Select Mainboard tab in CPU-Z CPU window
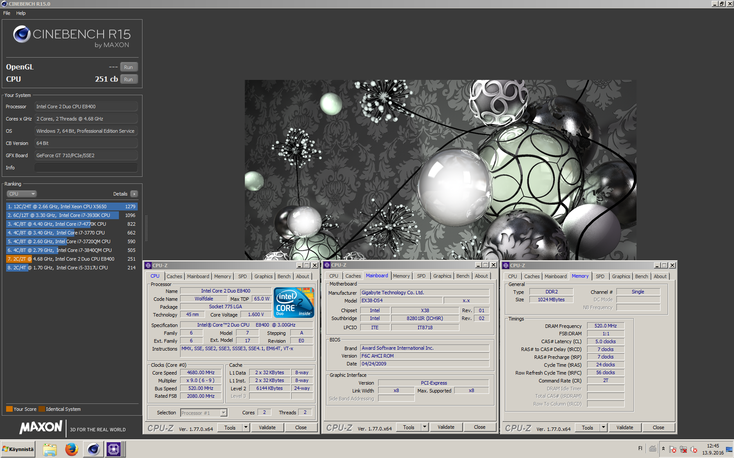Image resolution: width=734 pixels, height=458 pixels. click(x=198, y=276)
